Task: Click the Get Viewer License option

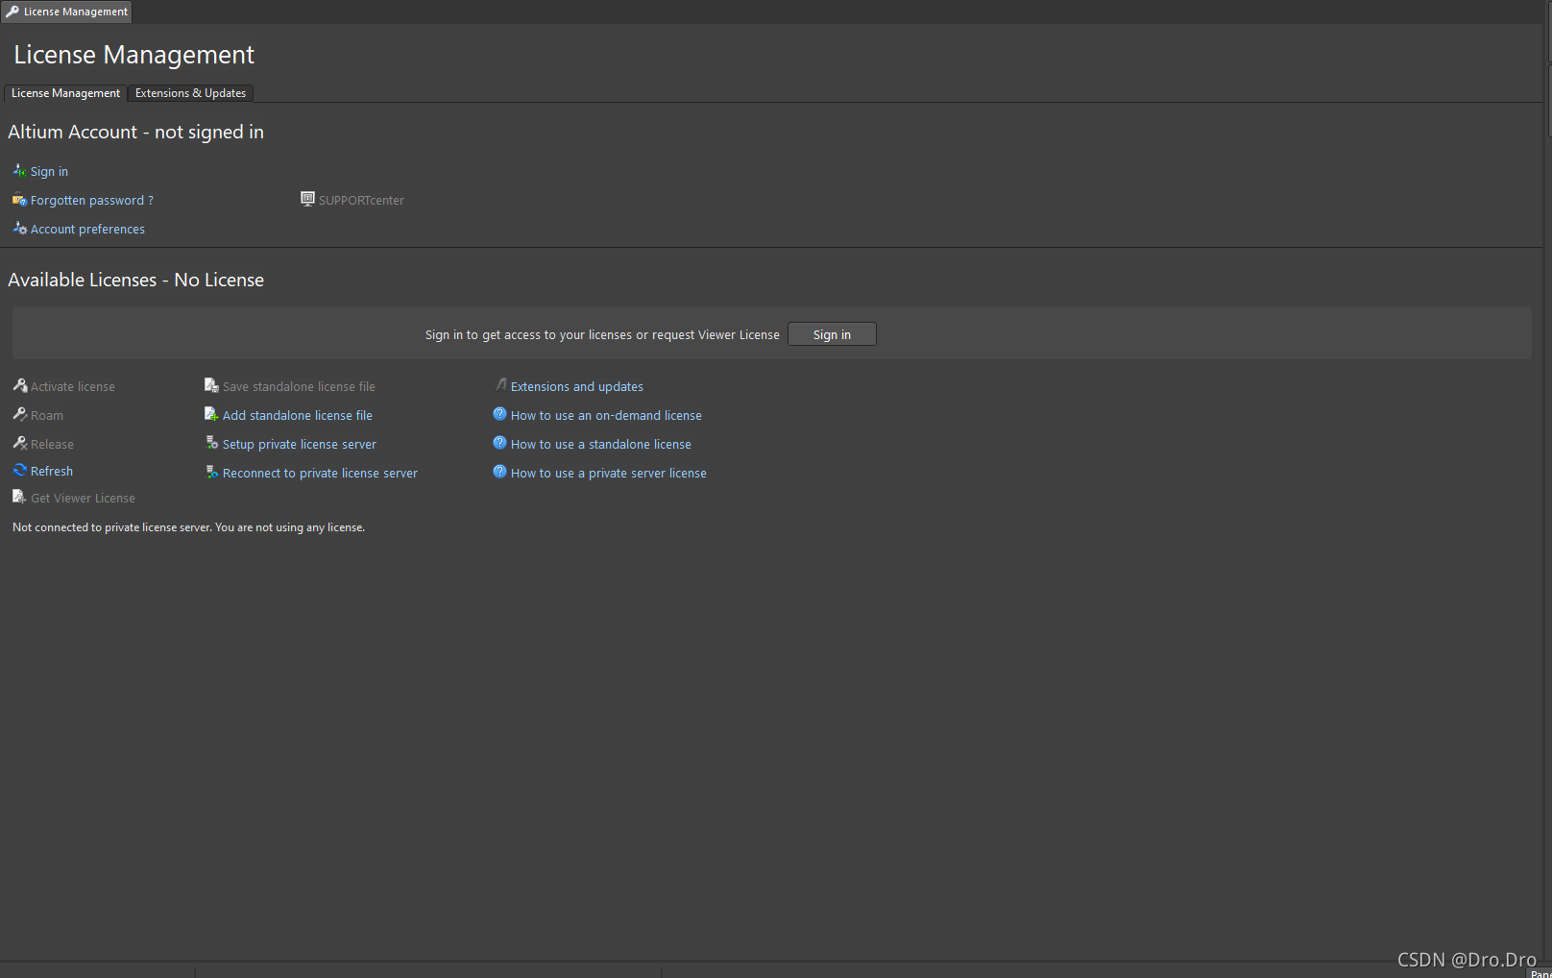Action: coord(83,498)
